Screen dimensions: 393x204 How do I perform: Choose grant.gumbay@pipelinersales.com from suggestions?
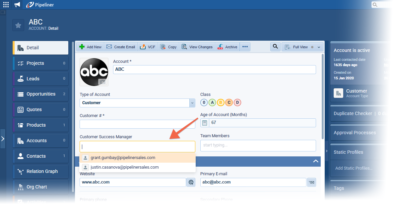coord(123,158)
